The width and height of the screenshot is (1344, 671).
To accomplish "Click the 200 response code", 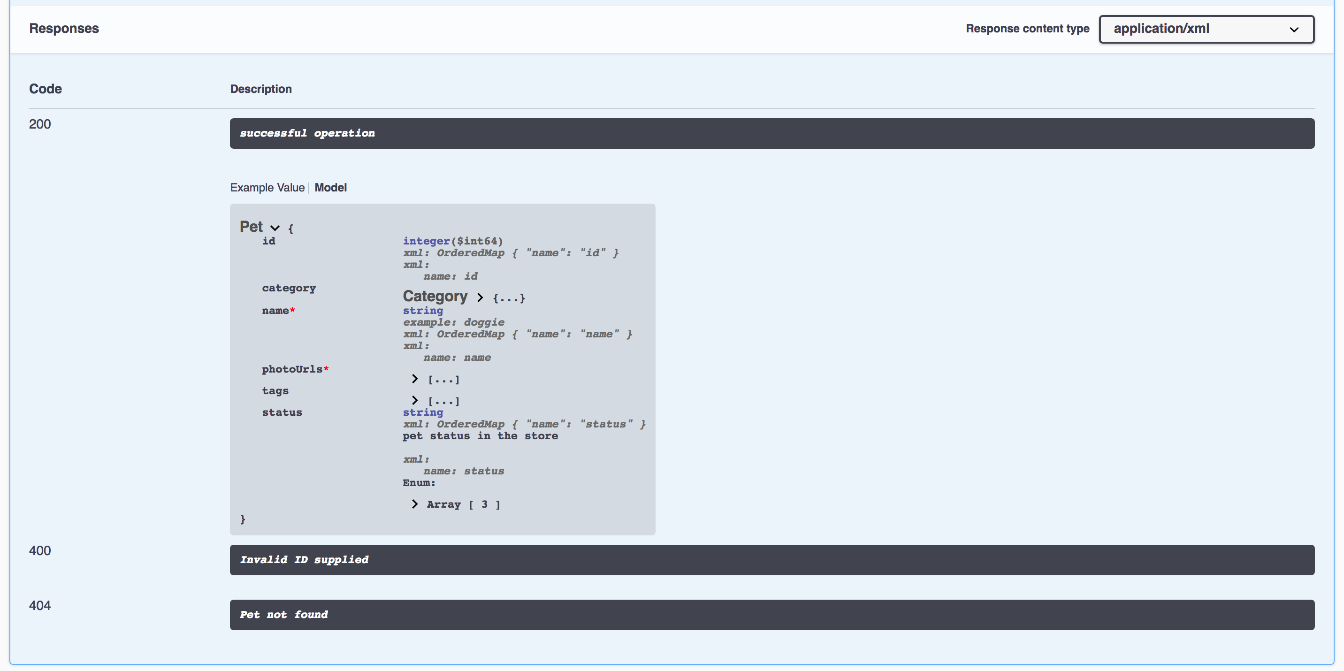I will (x=39, y=124).
